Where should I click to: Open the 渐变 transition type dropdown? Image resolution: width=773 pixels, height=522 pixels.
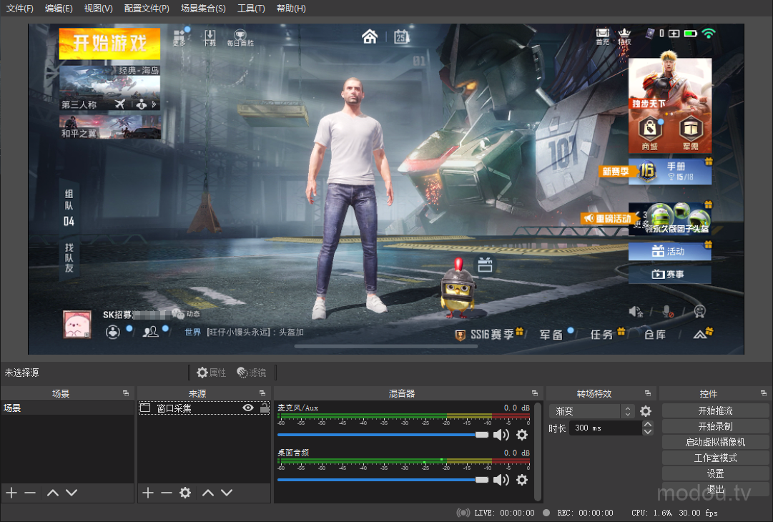tap(627, 411)
